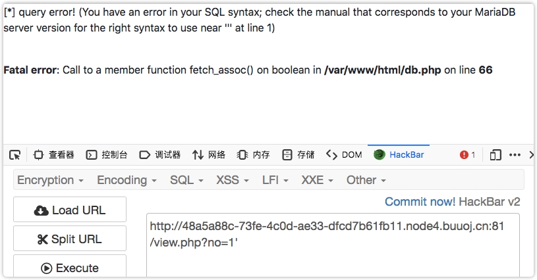This screenshot has width=537, height=280.
Task: Expand the SQL dropdown
Action: (186, 180)
